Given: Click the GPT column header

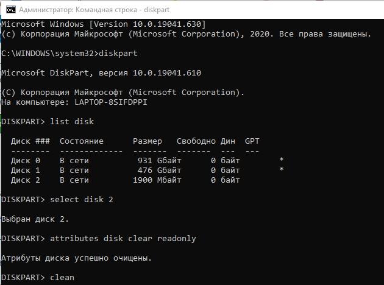Looking at the screenshot, I should [x=252, y=141].
